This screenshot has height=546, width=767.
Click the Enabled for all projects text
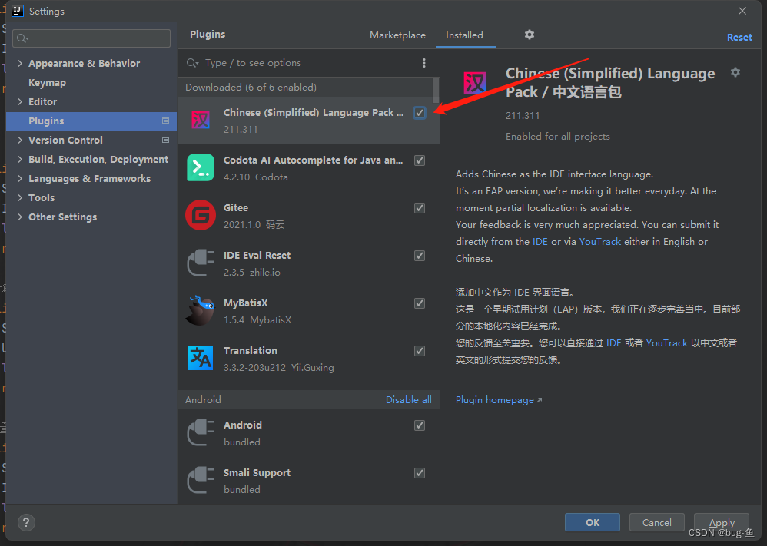tap(558, 137)
